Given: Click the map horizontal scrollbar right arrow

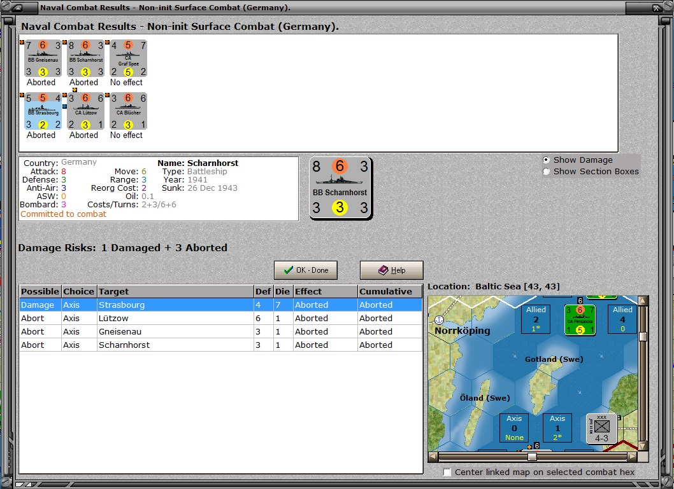Looking at the screenshot, I should tap(633, 457).
